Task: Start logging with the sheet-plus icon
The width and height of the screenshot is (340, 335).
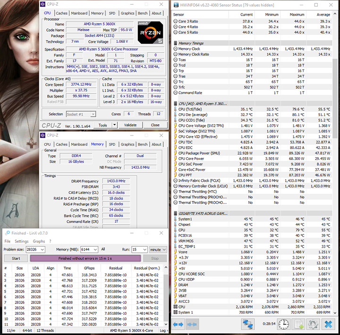Action: (x=298, y=324)
